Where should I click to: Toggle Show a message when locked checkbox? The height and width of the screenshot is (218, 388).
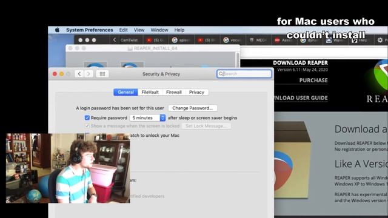click(x=87, y=126)
